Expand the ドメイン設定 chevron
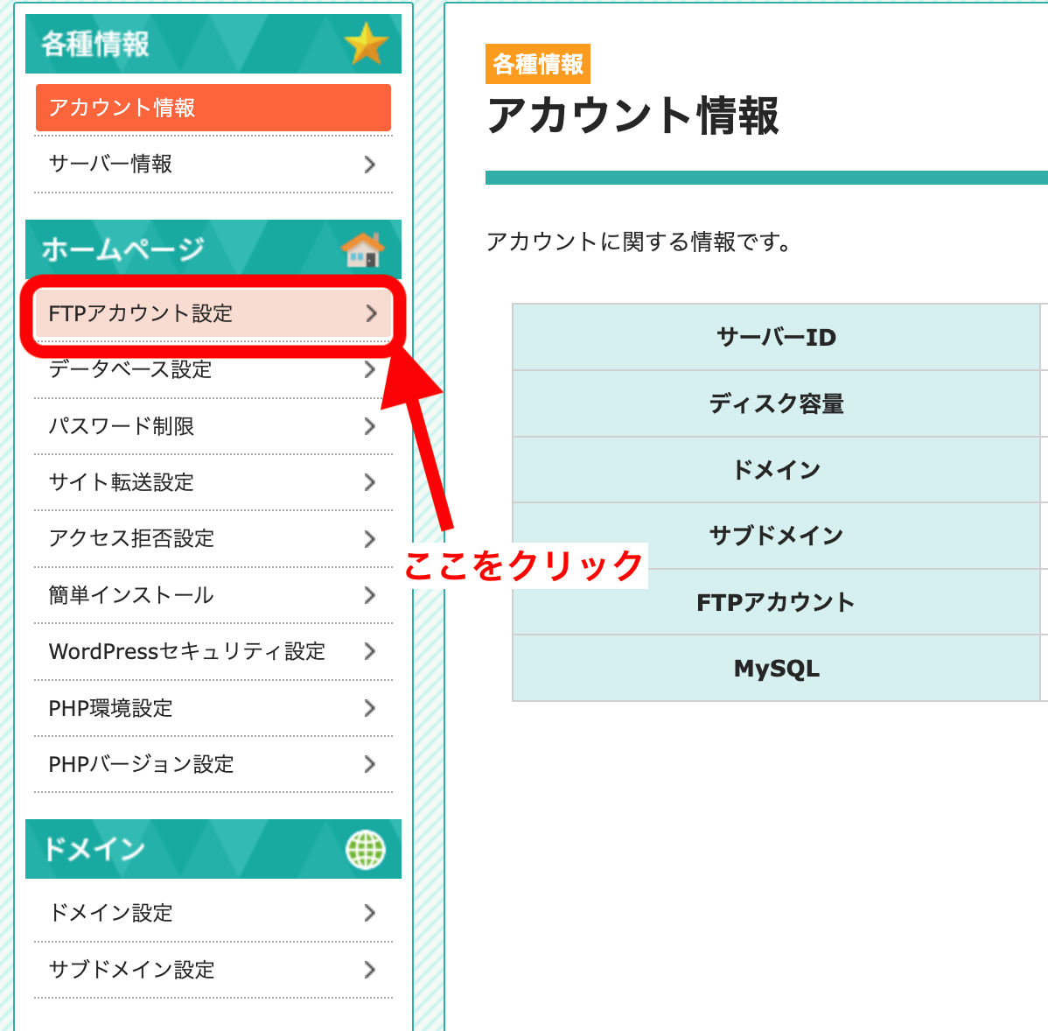 click(x=369, y=913)
